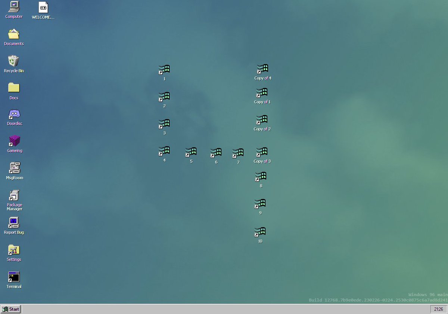Open the Terminal application
Viewport: 448px width, 314px height.
pos(14,277)
